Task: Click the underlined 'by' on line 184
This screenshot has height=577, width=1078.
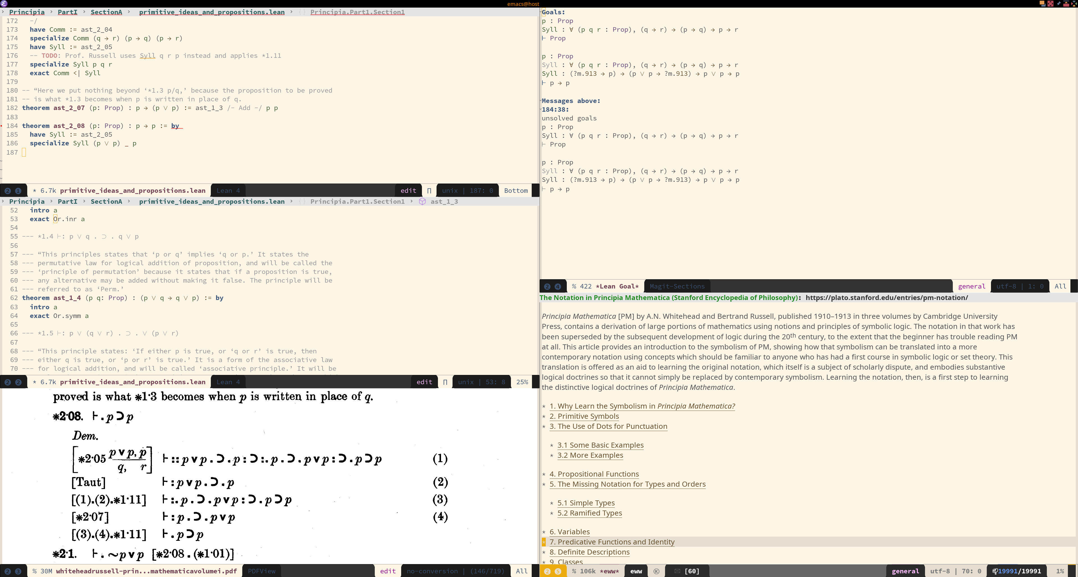Action: pyautogui.click(x=175, y=126)
